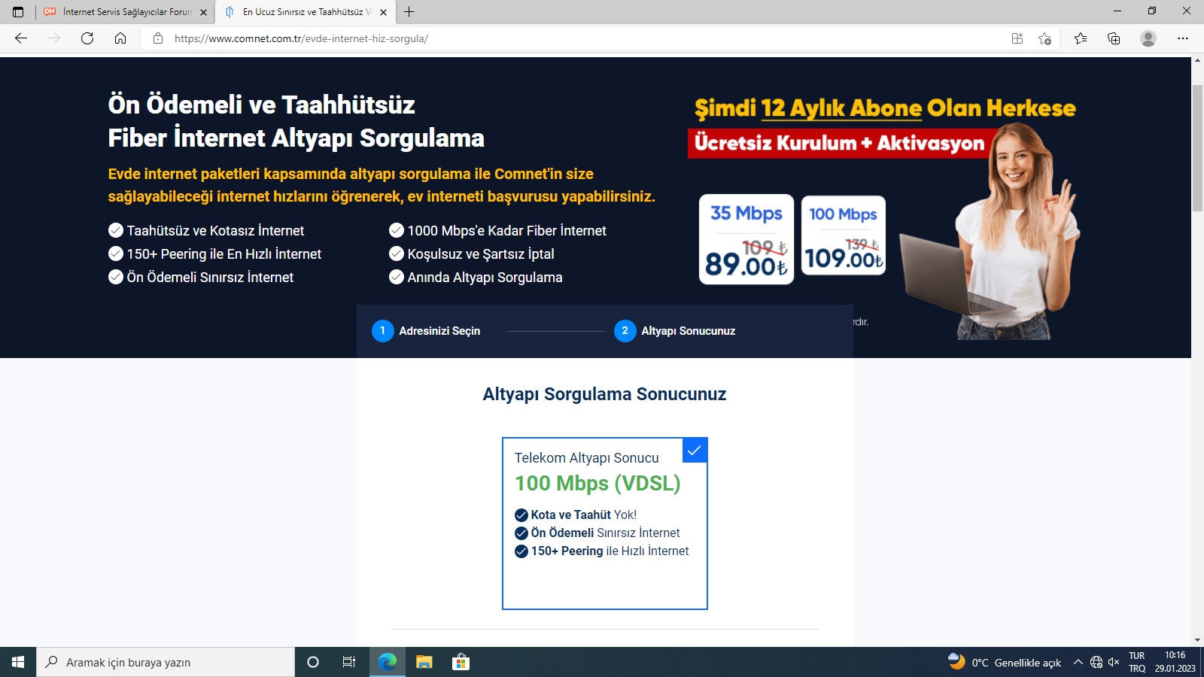This screenshot has height=677, width=1204.
Task: Open the weather widget showing 0°C
Action: [1005, 662]
